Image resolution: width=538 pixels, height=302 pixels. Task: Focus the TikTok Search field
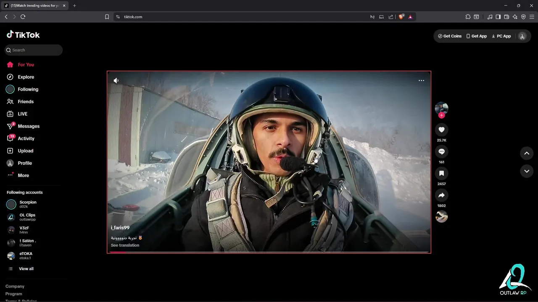click(x=34, y=50)
